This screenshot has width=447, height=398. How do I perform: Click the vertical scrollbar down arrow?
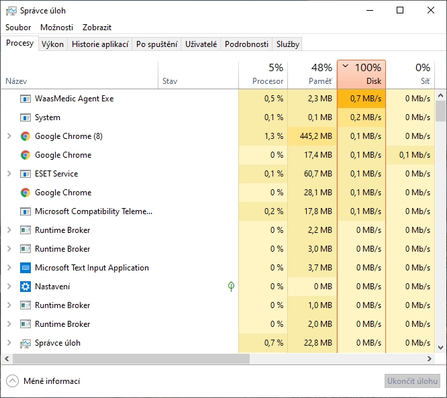click(x=441, y=347)
